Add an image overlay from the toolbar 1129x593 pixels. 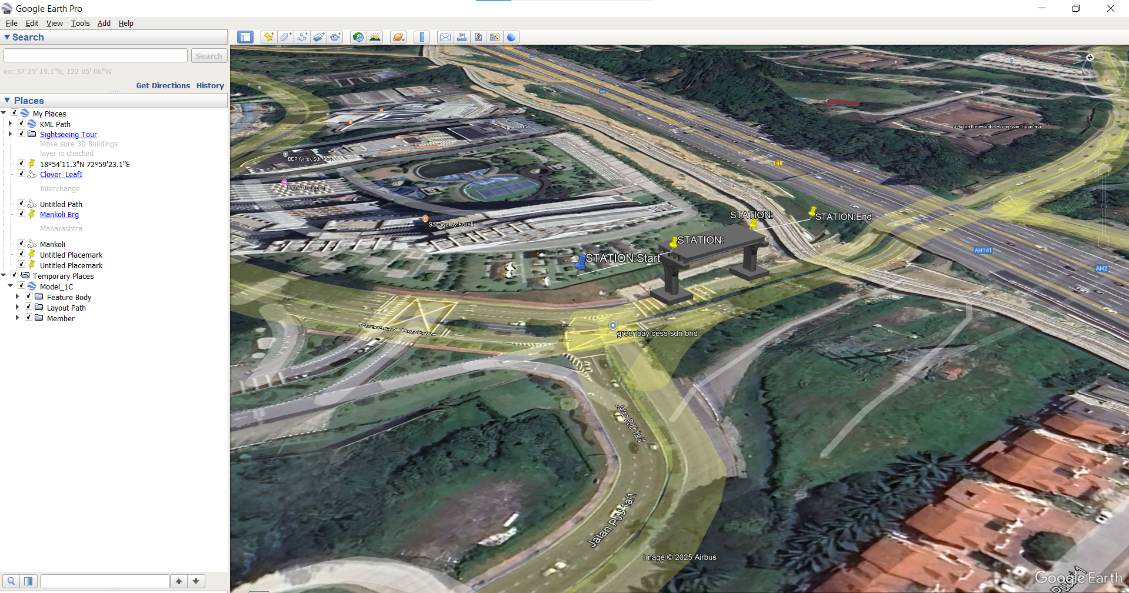point(318,37)
